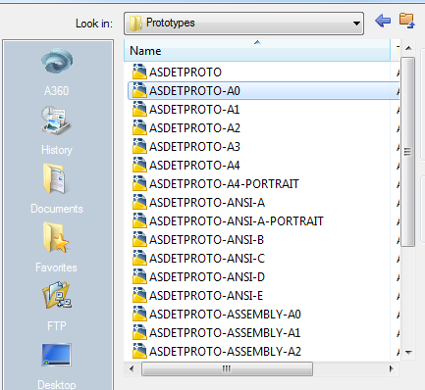Click ASDETPROTO-ANSI-E file icon
The width and height of the screenshot is (425, 390).
[139, 295]
